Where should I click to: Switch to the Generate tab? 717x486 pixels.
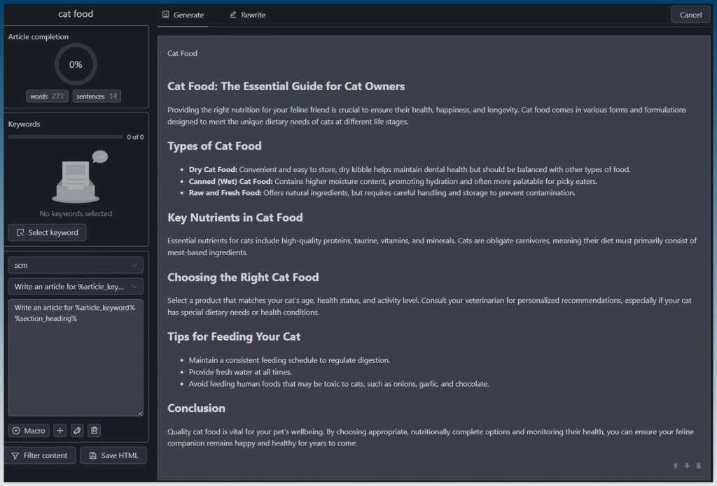[183, 15]
